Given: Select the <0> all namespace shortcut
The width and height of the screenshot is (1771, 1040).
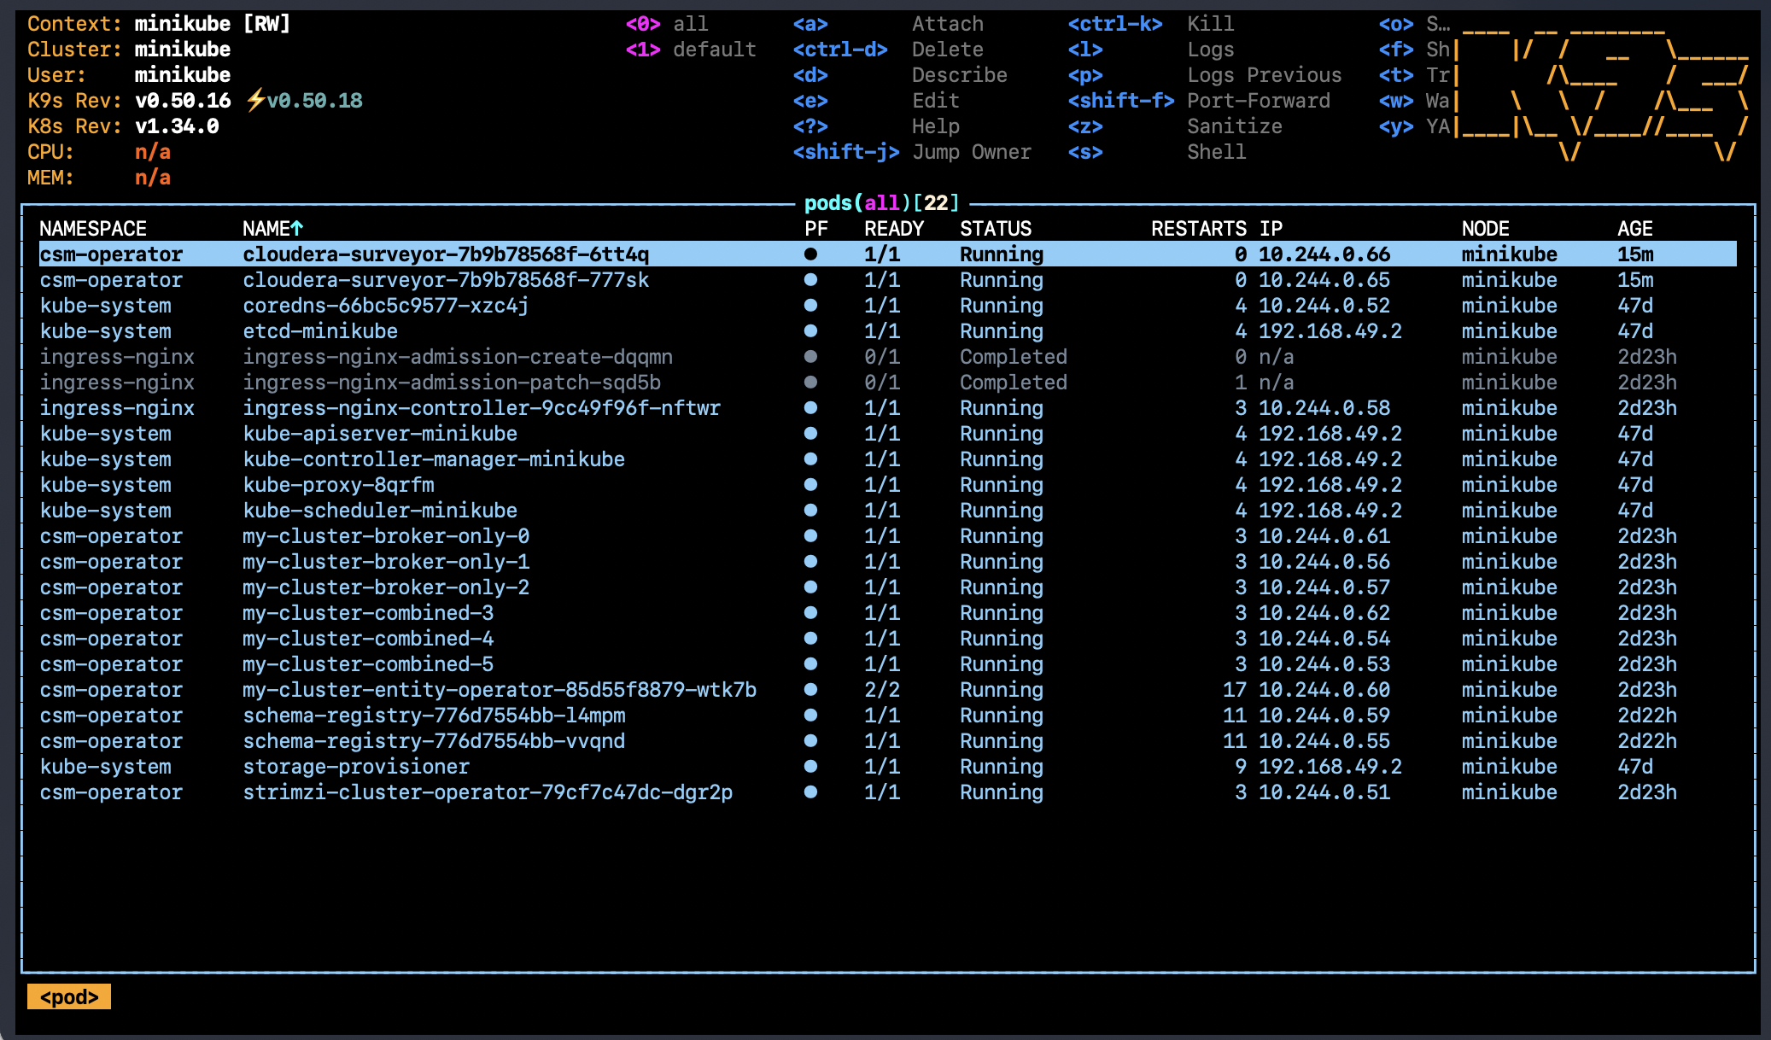Looking at the screenshot, I should (x=667, y=24).
